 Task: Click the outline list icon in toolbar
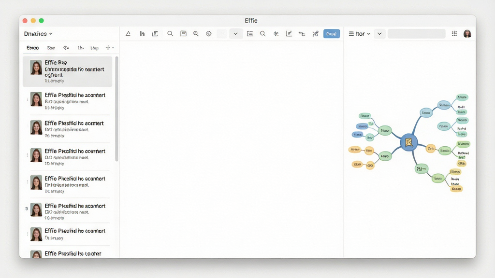pyautogui.click(x=250, y=34)
